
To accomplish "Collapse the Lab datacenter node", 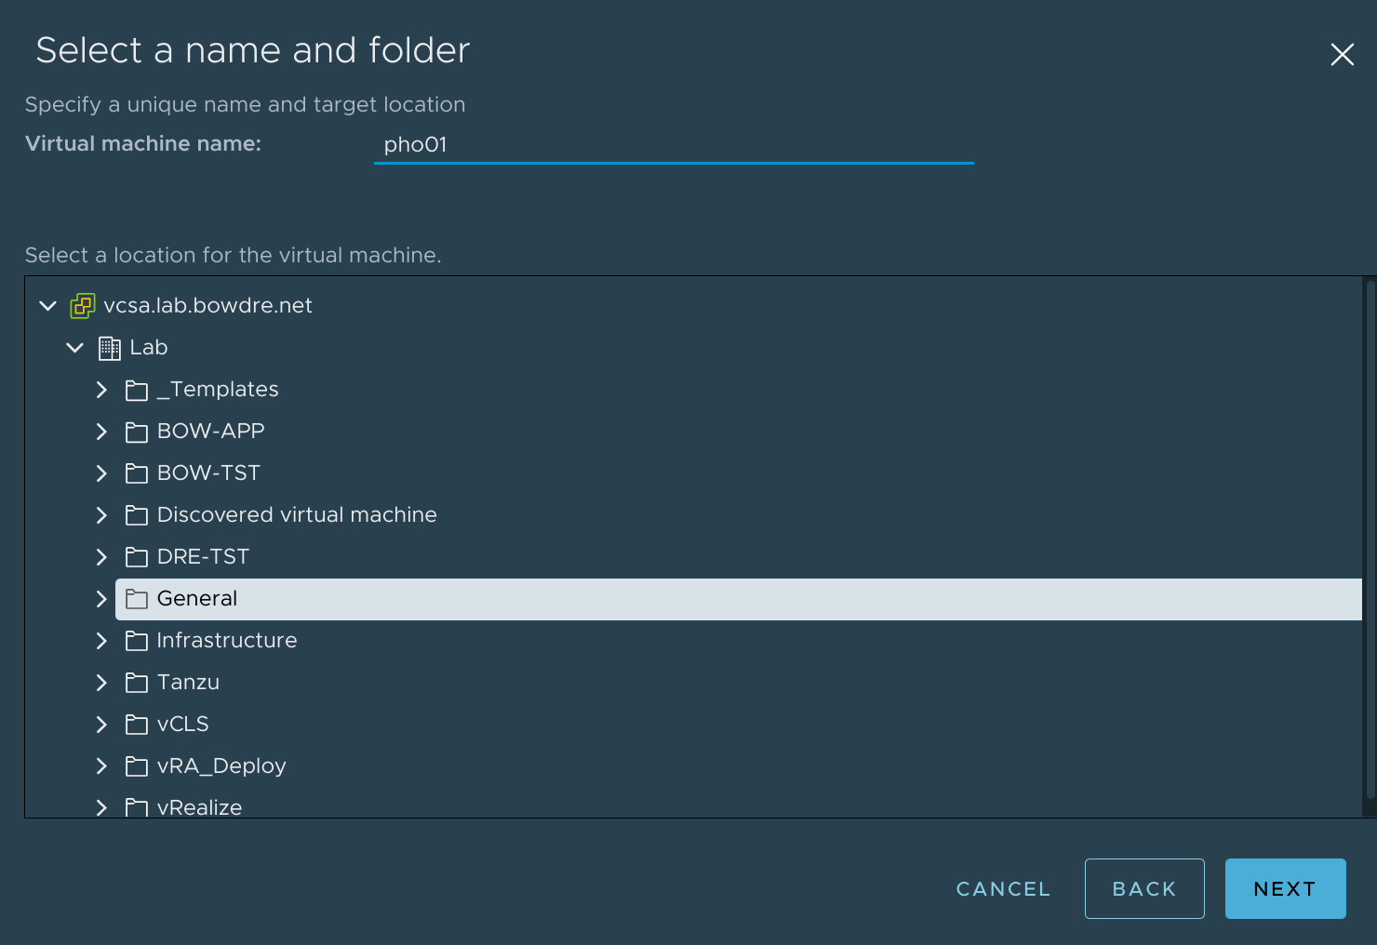I will [x=75, y=347].
